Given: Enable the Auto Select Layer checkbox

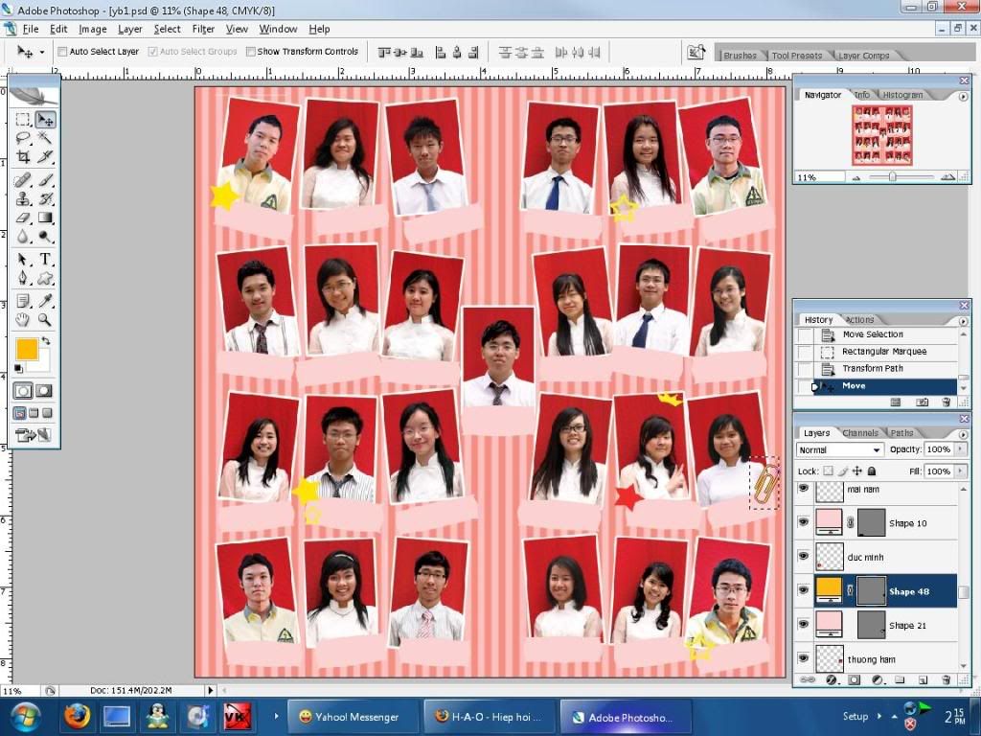Looking at the screenshot, I should [x=63, y=52].
